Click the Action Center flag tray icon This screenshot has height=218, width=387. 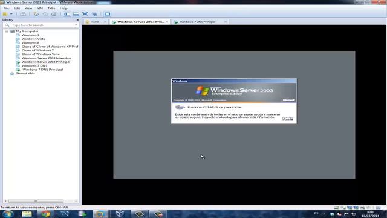click(346, 214)
